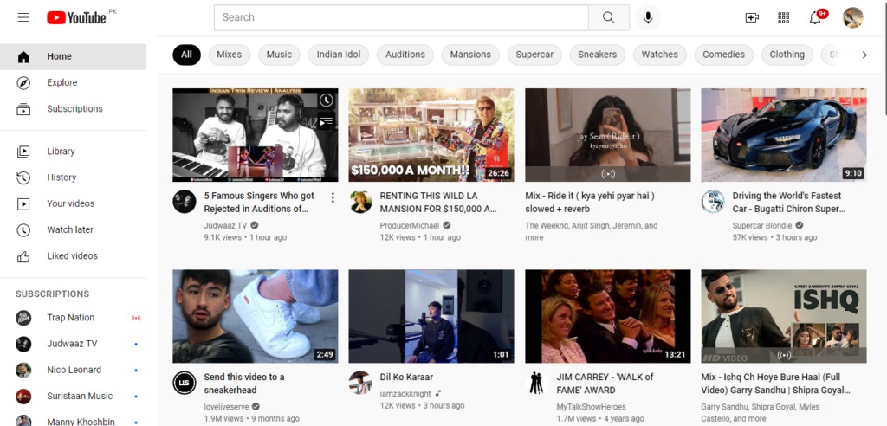Select the Music filter chip
The height and width of the screenshot is (426, 887).
coord(279,55)
